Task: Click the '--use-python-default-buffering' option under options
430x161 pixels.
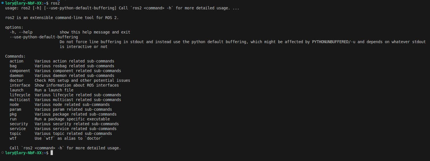Action: (44, 37)
